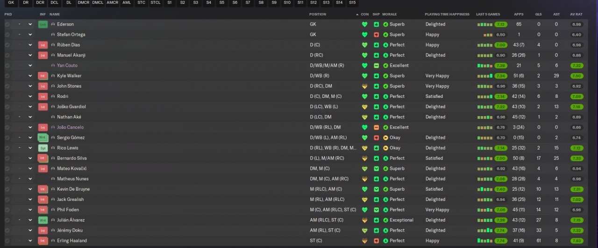Click Yan Couto's match sharpness icon
598x248 pixels.
[376, 65]
